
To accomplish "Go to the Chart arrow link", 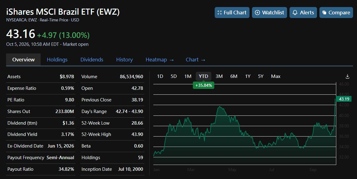I will pyautogui.click(x=195, y=60).
